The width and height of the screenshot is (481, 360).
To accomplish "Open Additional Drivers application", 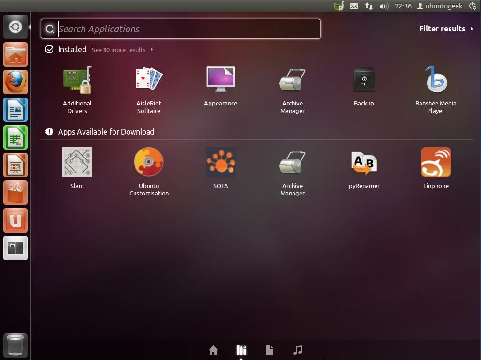I will 77,90.
